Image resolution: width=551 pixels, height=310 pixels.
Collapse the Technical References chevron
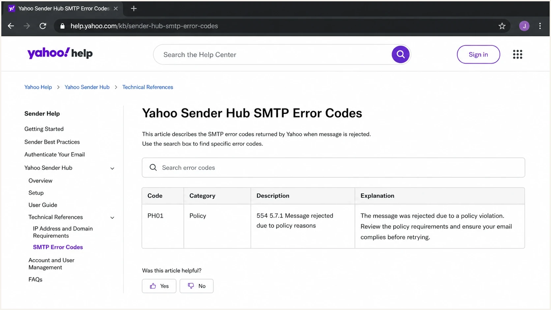(x=112, y=217)
